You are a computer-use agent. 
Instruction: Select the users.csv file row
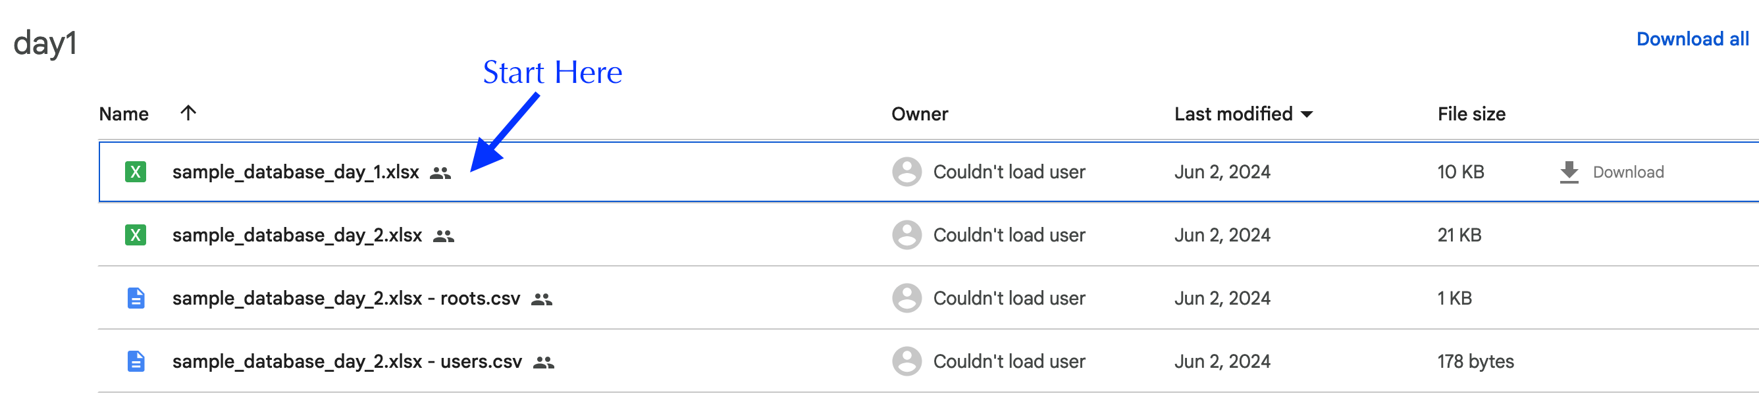point(929,361)
